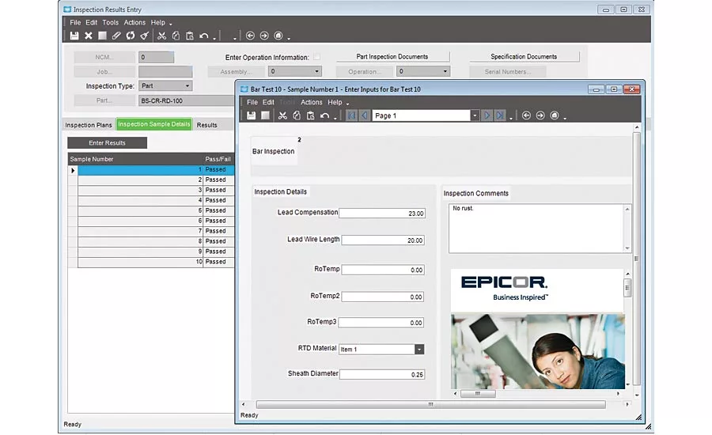
Task: Open the File menu in Inspection Results Entry
Action: point(75,22)
